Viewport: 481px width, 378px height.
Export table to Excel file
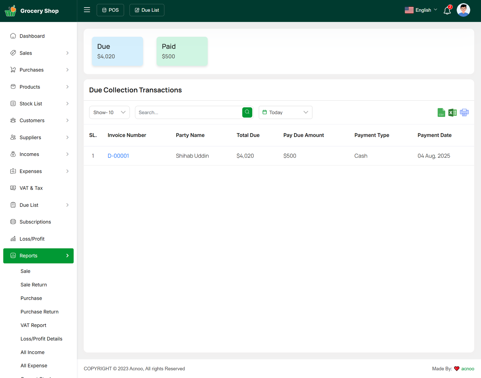(x=452, y=113)
